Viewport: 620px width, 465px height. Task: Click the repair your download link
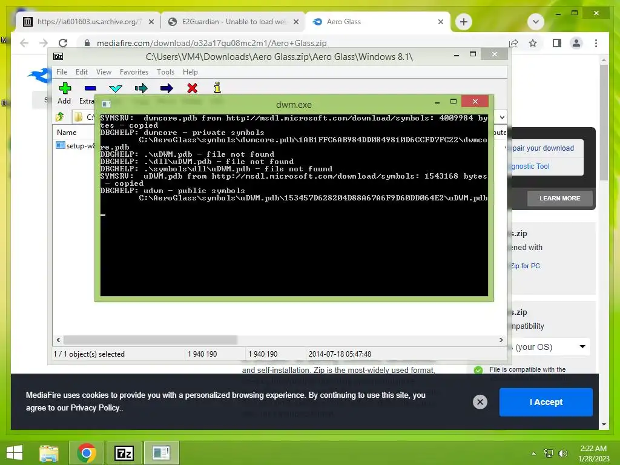543,148
